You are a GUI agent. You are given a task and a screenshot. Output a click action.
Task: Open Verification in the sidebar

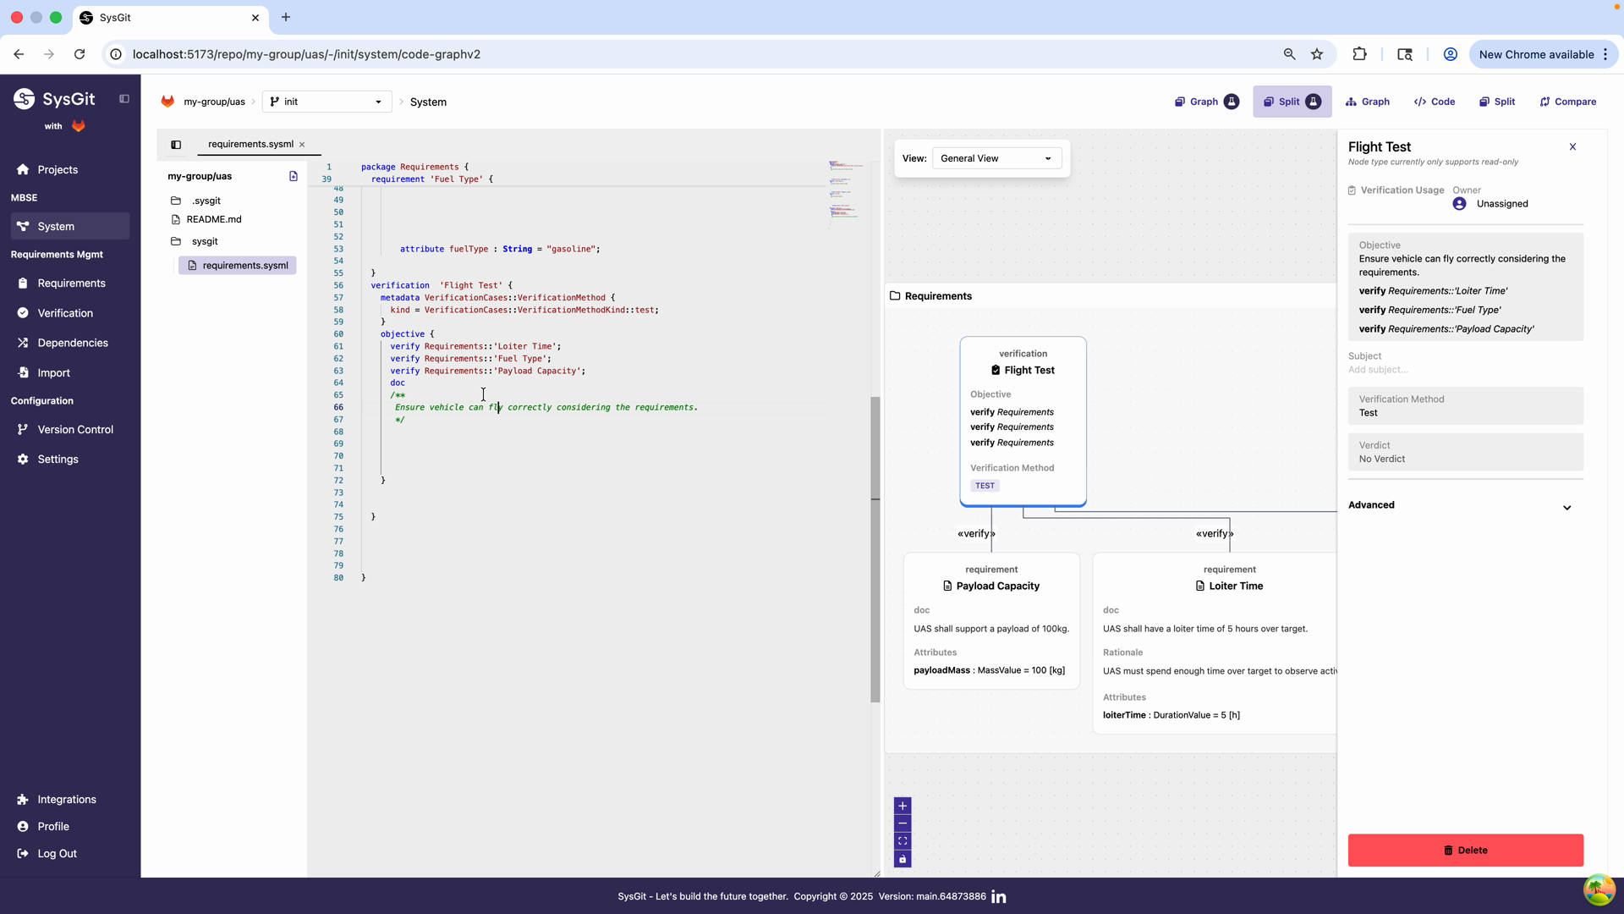(65, 313)
